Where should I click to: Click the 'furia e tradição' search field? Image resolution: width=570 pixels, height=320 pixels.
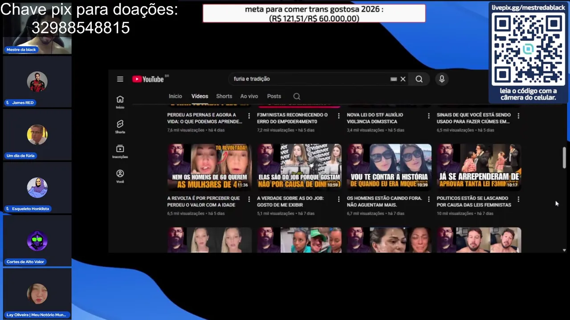coord(309,79)
